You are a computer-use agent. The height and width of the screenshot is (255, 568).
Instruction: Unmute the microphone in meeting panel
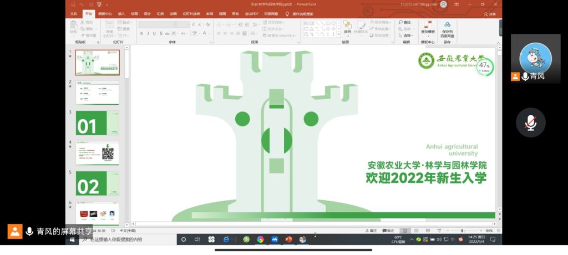pos(531,122)
